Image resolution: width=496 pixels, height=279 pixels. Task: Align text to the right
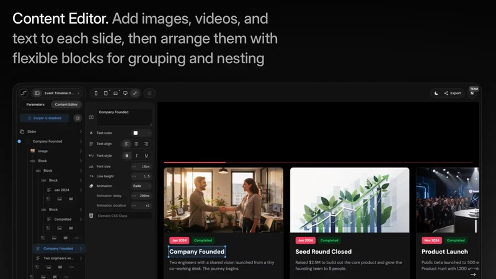click(146, 144)
